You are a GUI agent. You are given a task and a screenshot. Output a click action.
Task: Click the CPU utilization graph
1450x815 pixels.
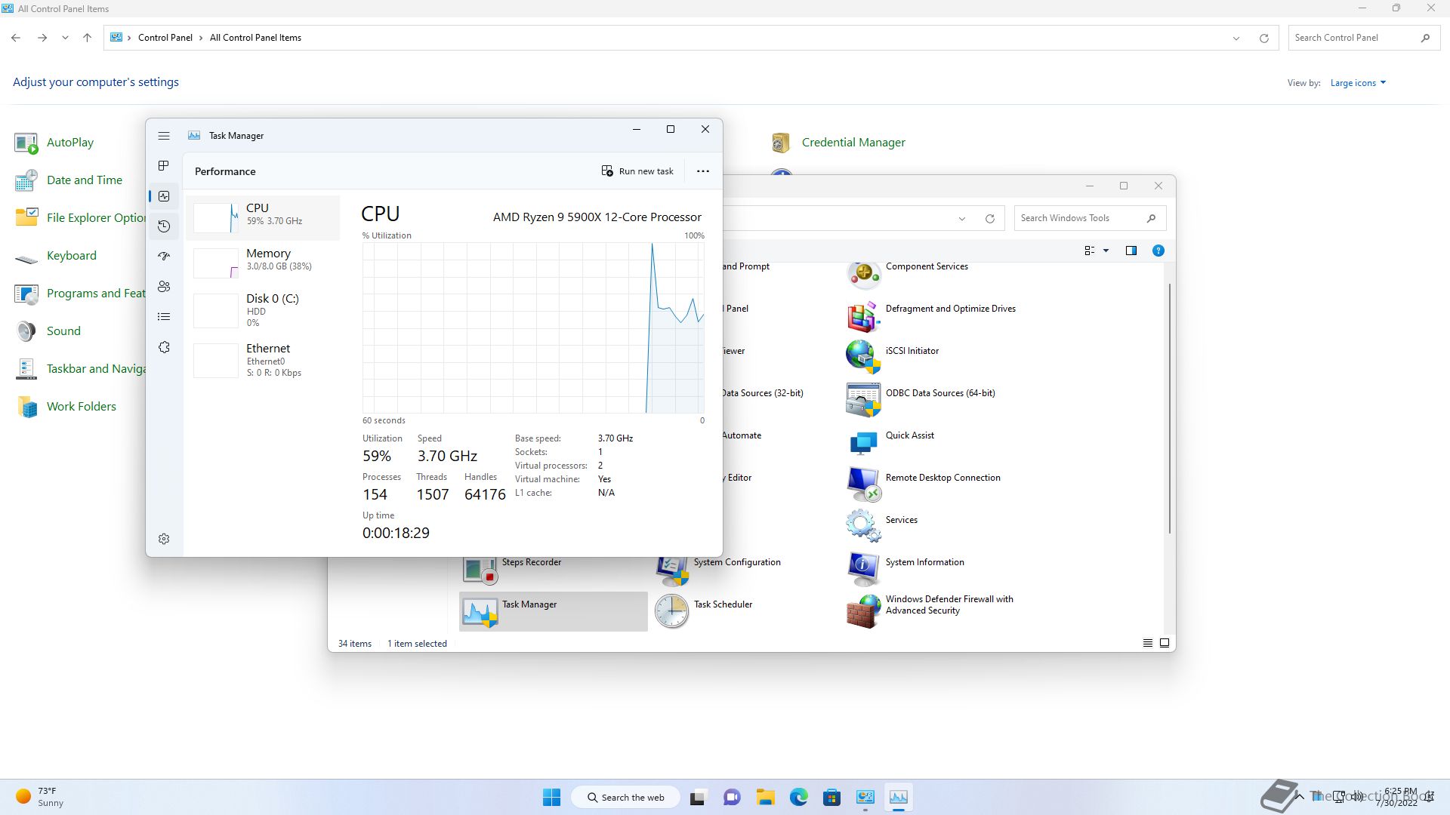pos(533,328)
